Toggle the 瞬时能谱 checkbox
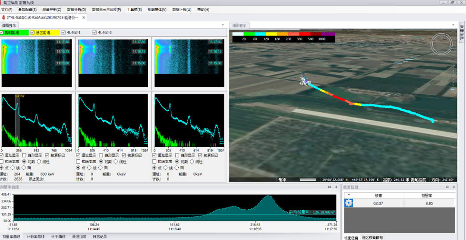466x240 pixels. [x=2, y=32]
